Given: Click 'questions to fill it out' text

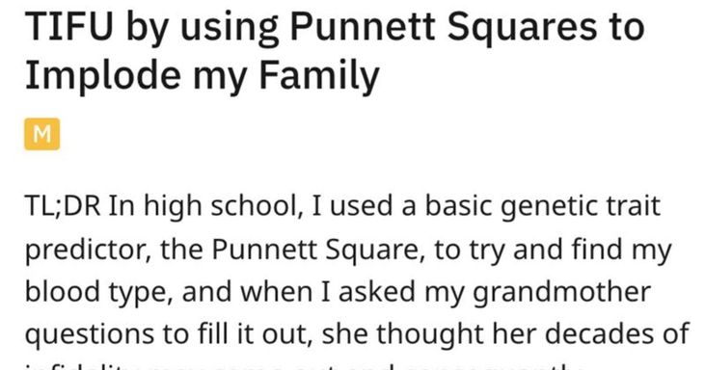Looking at the screenshot, I should point(168,334).
